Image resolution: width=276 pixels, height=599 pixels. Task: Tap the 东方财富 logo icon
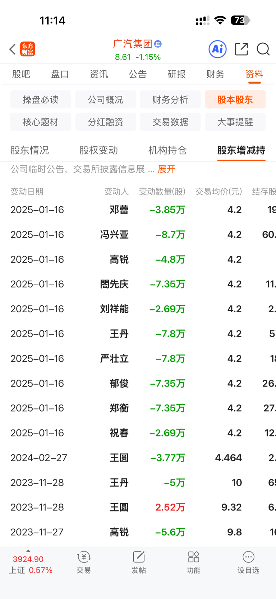(x=28, y=49)
